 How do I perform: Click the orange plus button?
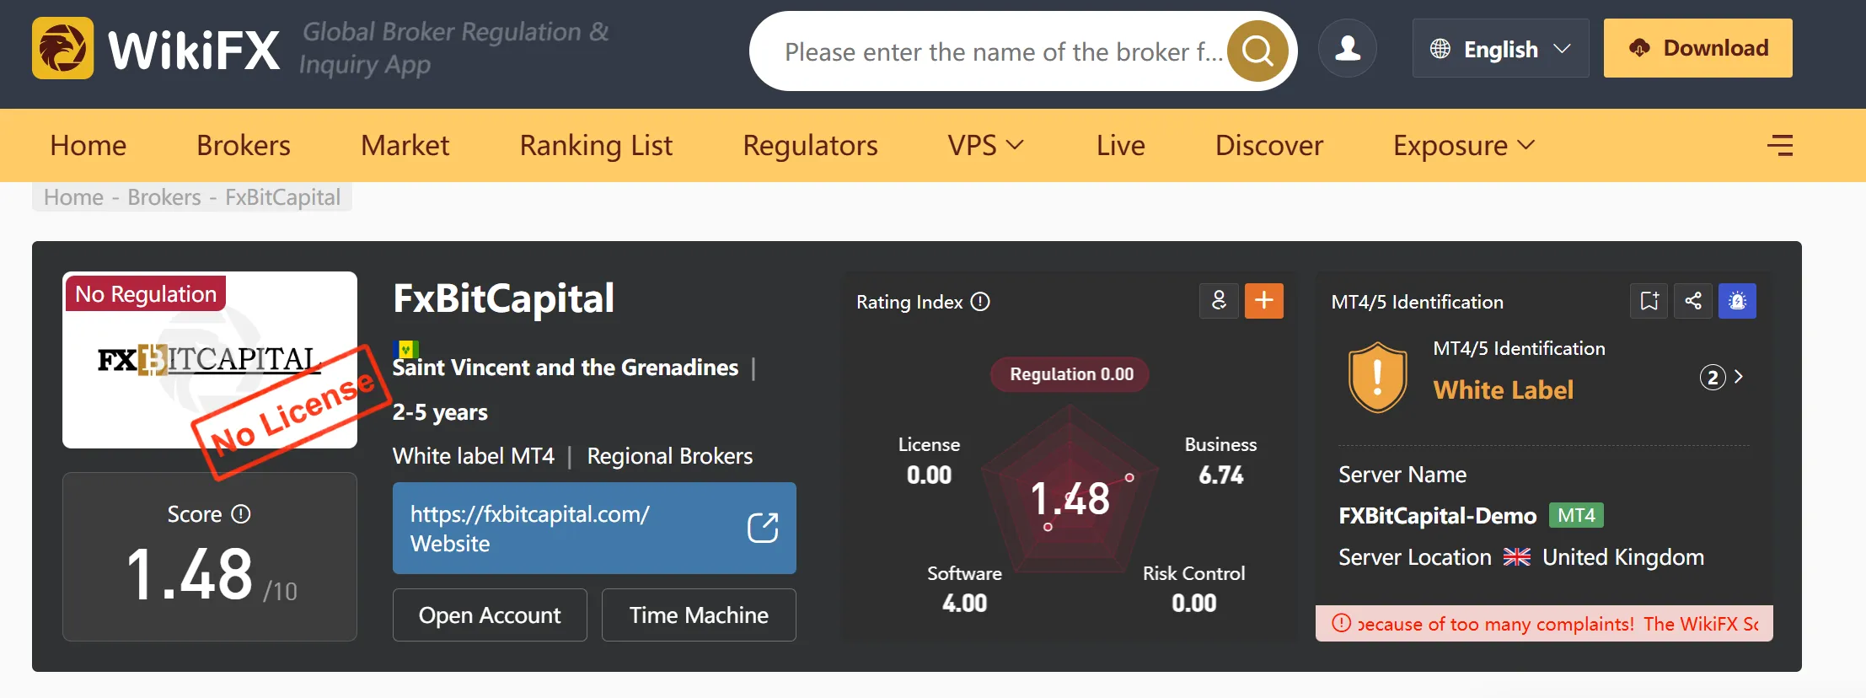(1264, 301)
